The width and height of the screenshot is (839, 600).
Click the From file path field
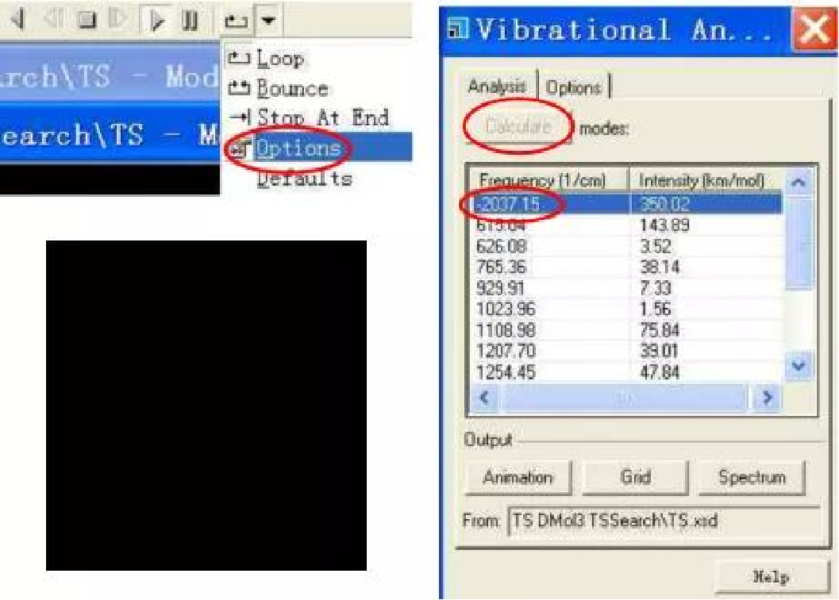[x=663, y=520]
